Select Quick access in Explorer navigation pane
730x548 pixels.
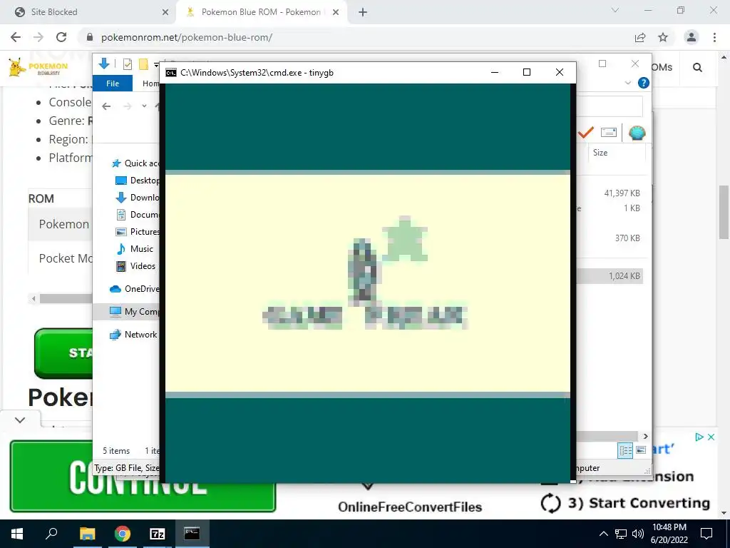135,163
